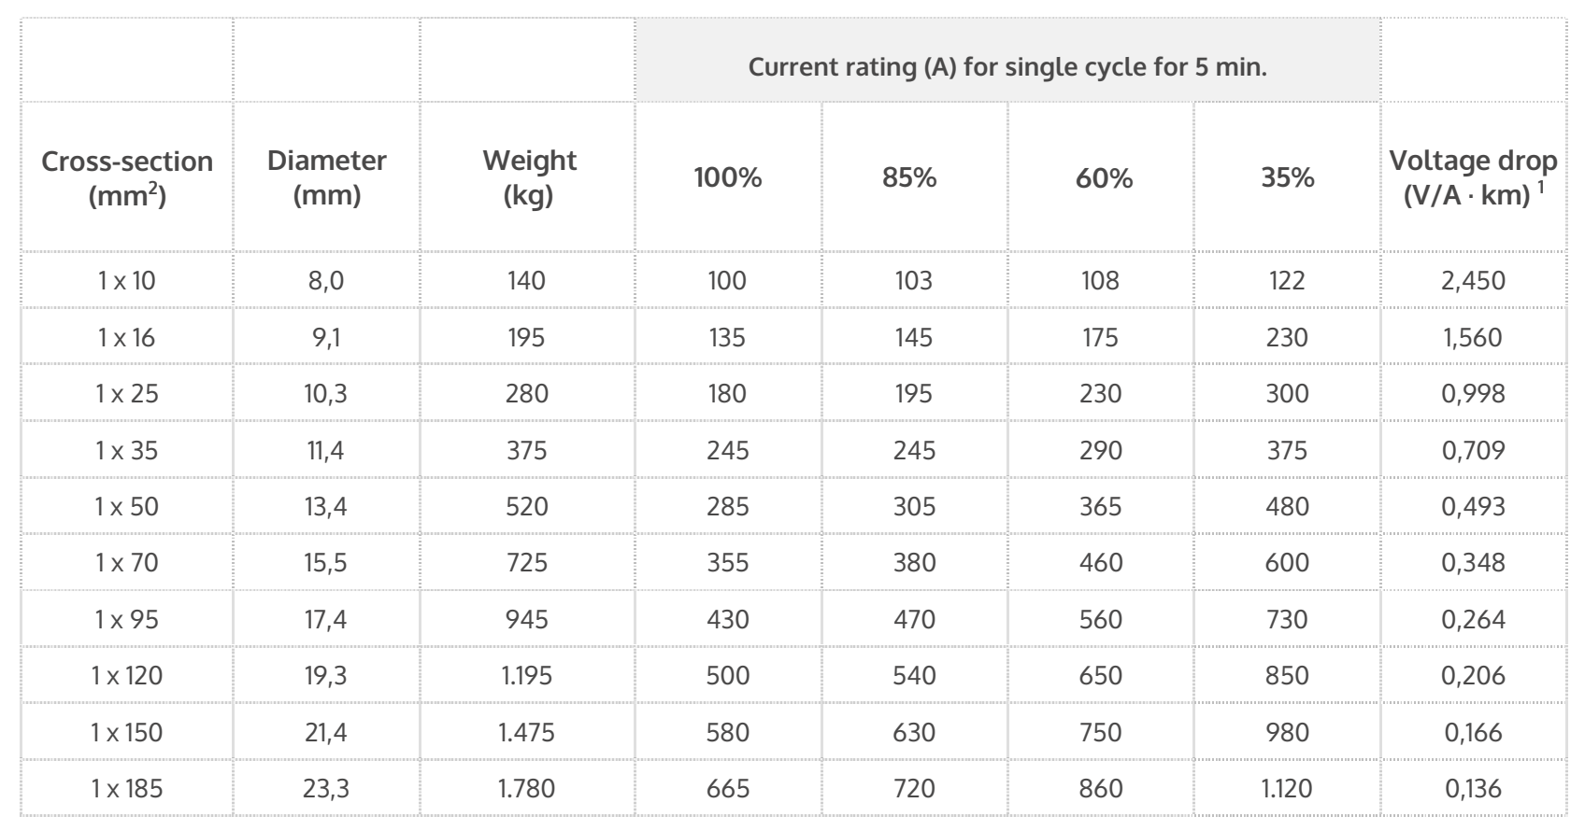Viewport: 1585px width, 831px height.
Task: Select the 1 x 95 cross-section cell
Action: click(127, 619)
